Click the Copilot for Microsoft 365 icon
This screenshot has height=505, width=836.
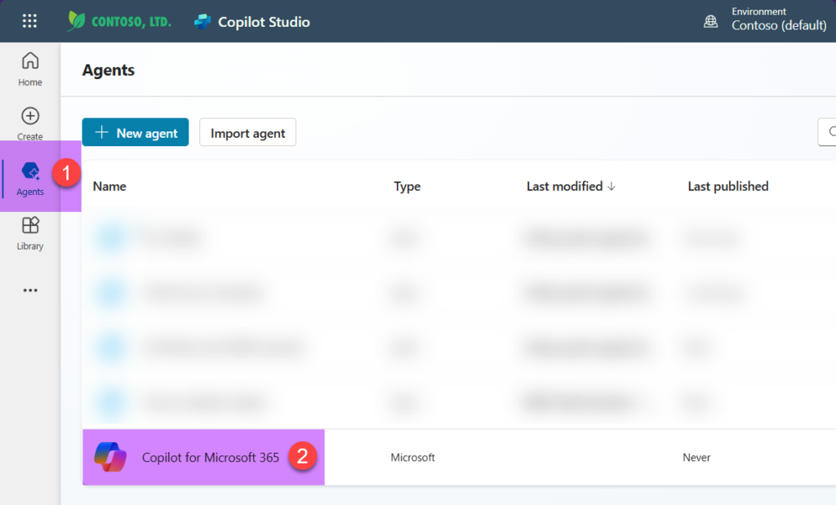pos(110,457)
